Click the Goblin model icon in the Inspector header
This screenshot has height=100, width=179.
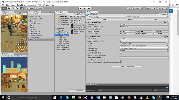coord(87,15)
